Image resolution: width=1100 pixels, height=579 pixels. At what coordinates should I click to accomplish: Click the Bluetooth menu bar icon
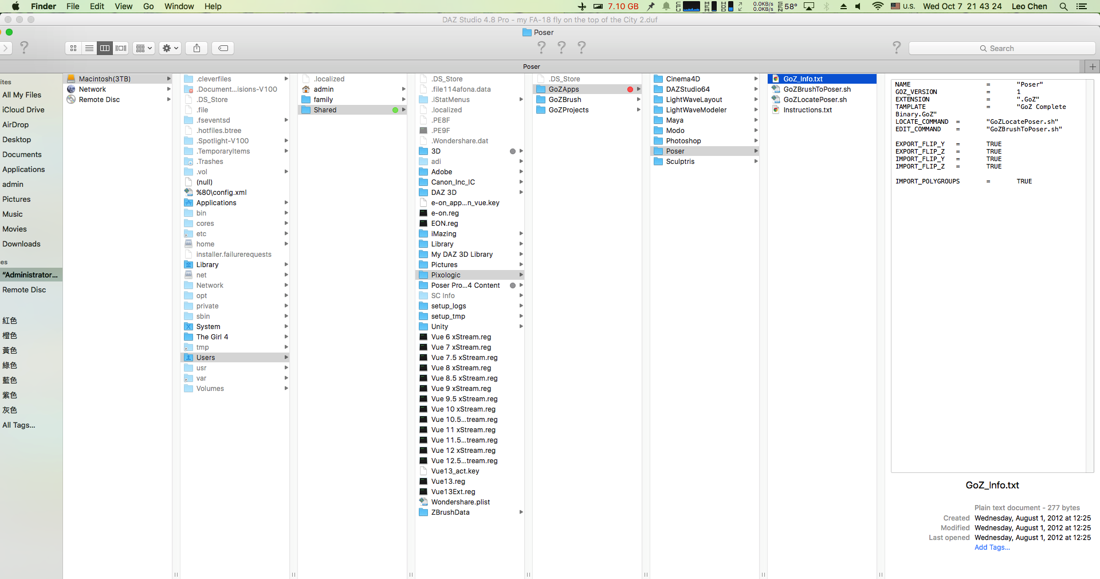(x=826, y=6)
